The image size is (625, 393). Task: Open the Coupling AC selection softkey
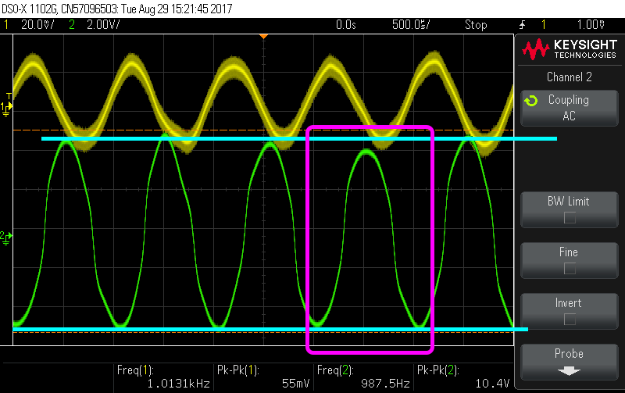click(569, 108)
